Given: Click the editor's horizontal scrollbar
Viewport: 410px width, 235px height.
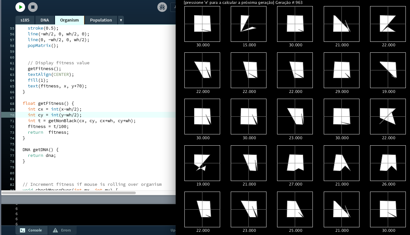Looking at the screenshot, I should pos(69,193).
